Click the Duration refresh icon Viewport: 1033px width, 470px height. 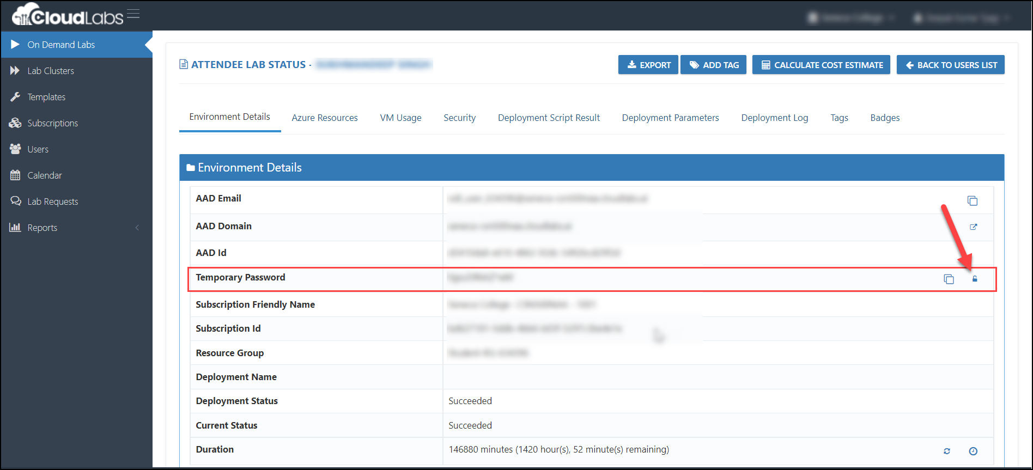coord(947,451)
